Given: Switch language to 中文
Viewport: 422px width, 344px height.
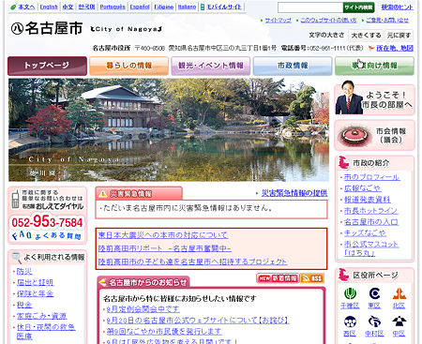Looking at the screenshot, I should coord(68,7).
